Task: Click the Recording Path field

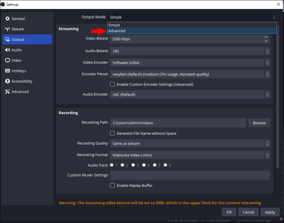Action: 178,123
